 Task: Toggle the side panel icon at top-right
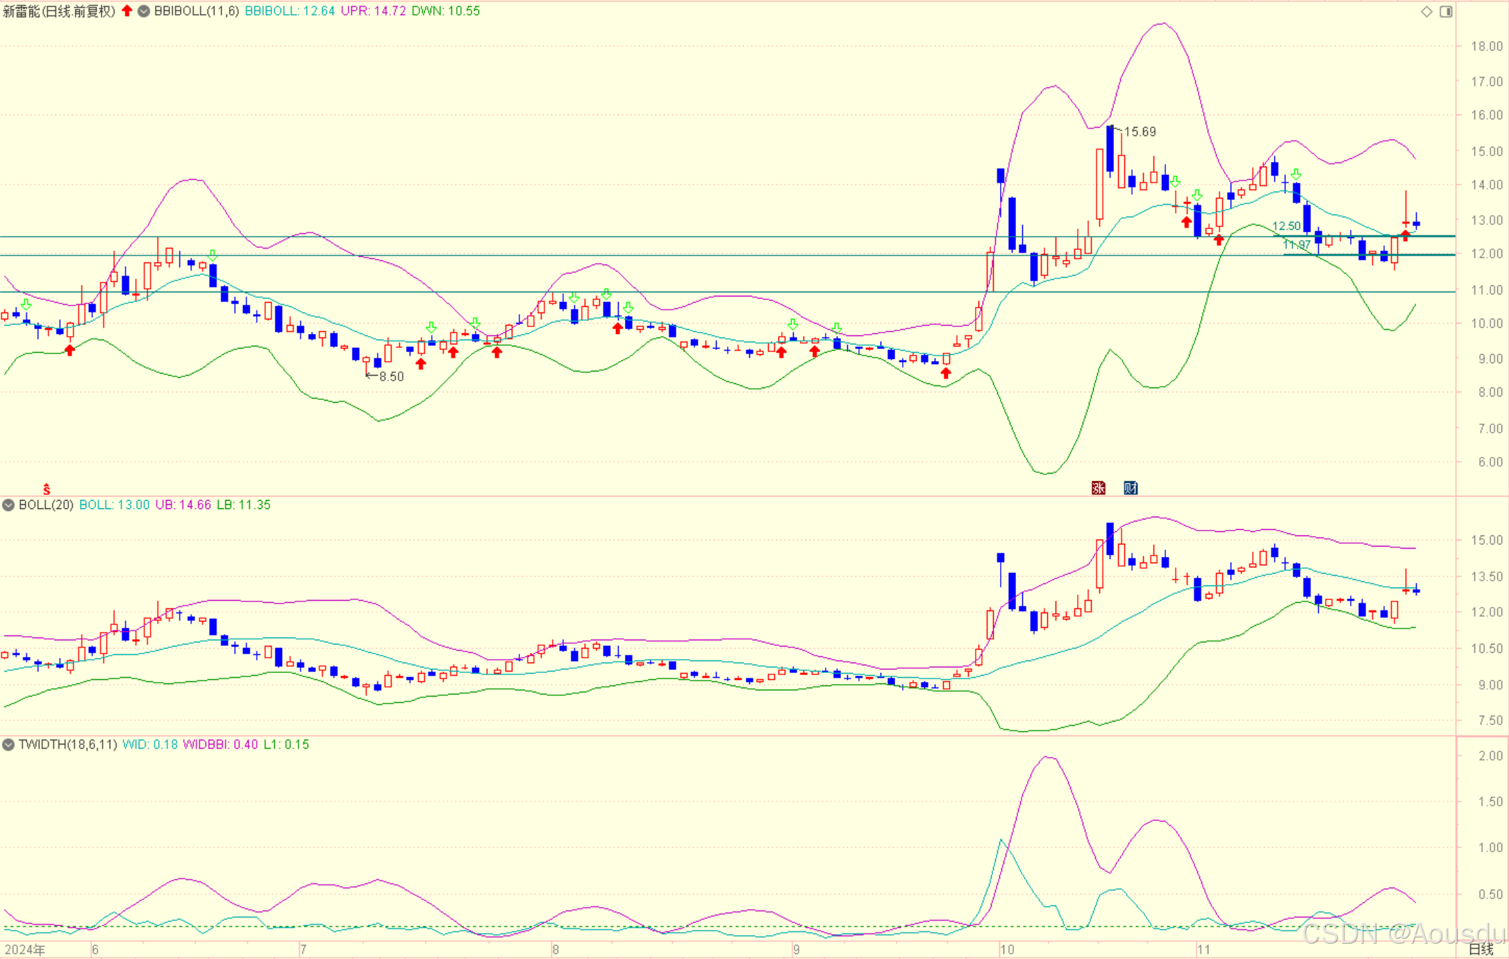tap(1446, 11)
